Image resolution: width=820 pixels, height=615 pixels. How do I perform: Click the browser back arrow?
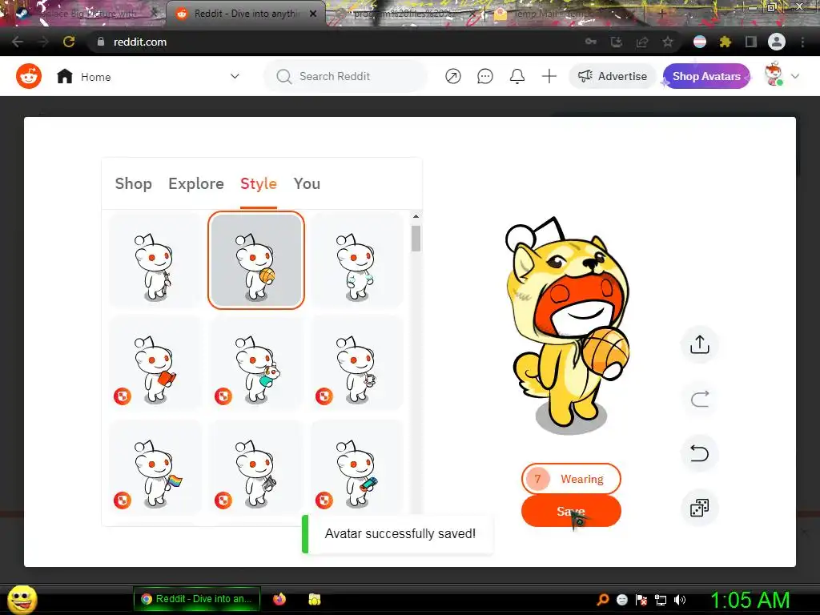[x=18, y=42]
